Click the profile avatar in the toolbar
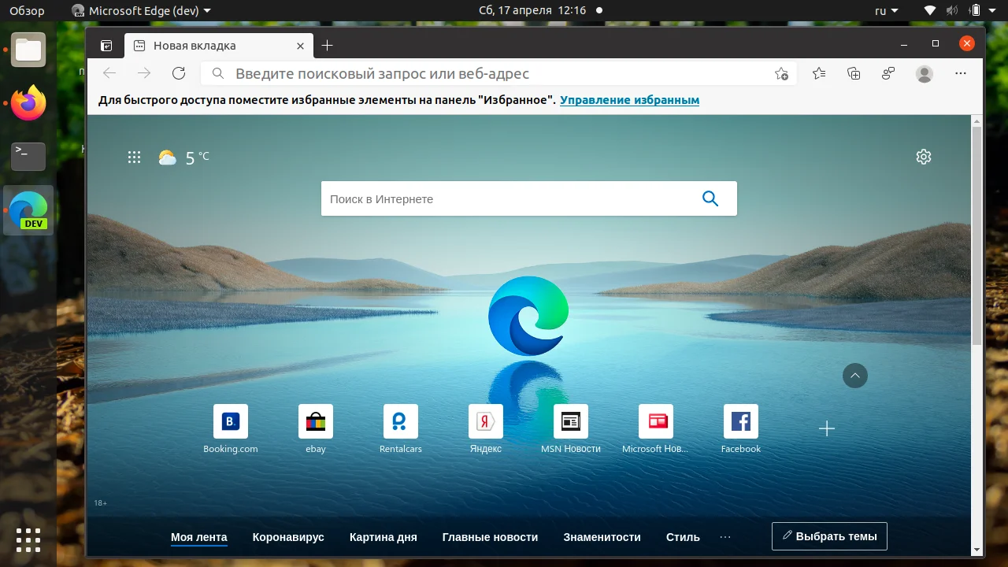 924,73
